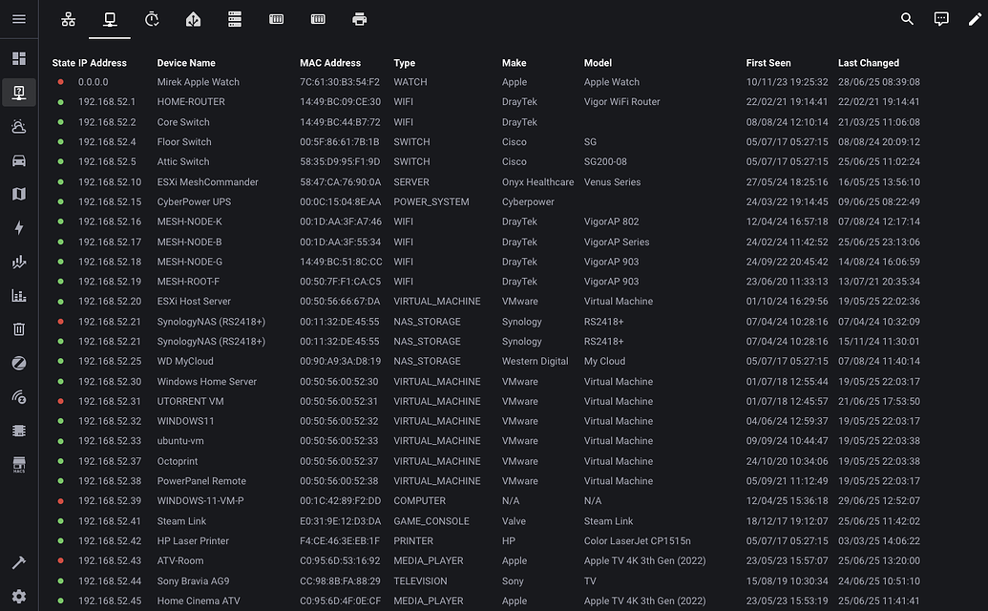Sort table by Type column header
988x611 pixels.
point(405,63)
